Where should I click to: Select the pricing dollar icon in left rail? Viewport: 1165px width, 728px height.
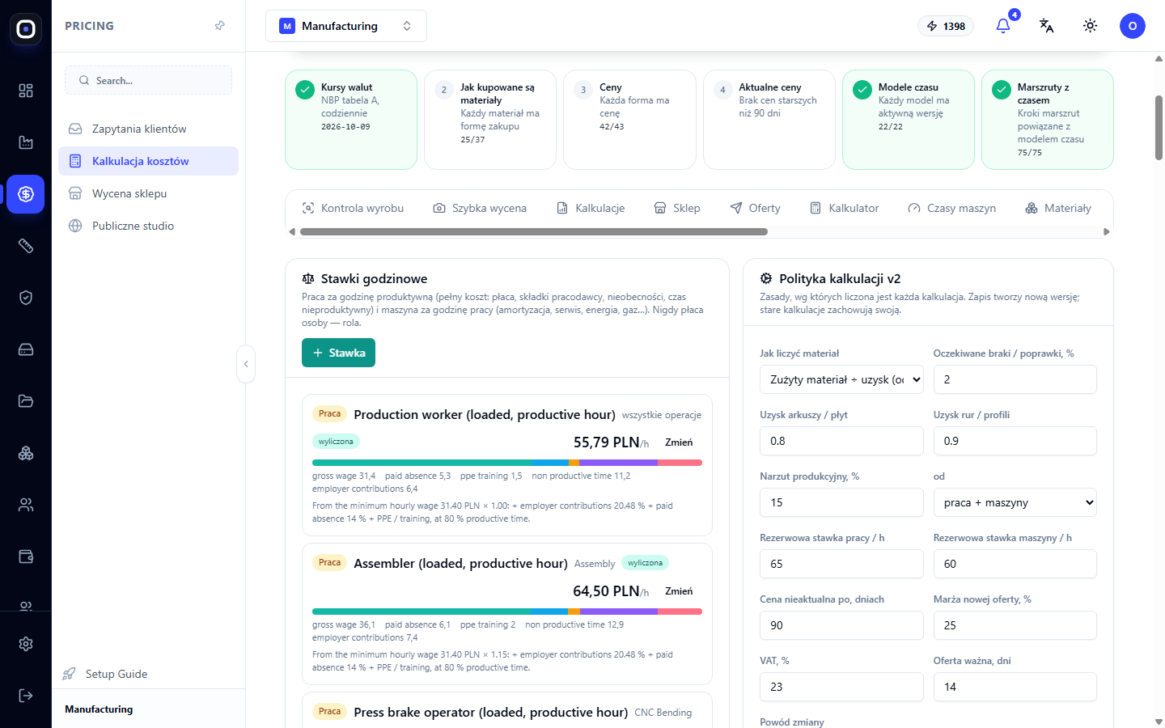[x=26, y=194]
